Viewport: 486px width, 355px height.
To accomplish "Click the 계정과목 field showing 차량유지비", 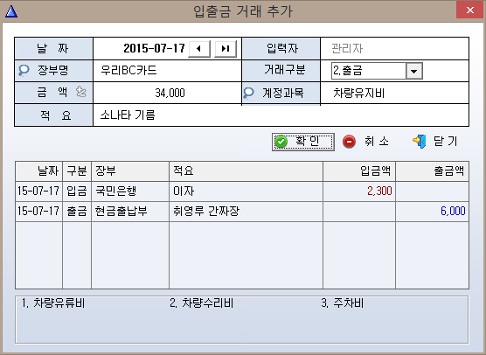I will click(394, 93).
